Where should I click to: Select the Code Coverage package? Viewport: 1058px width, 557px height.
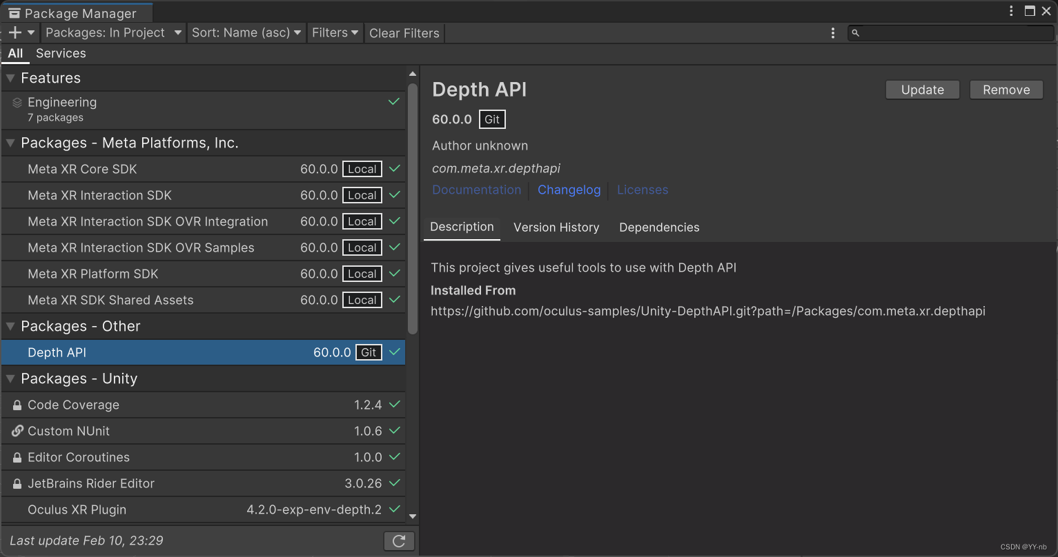click(x=203, y=405)
